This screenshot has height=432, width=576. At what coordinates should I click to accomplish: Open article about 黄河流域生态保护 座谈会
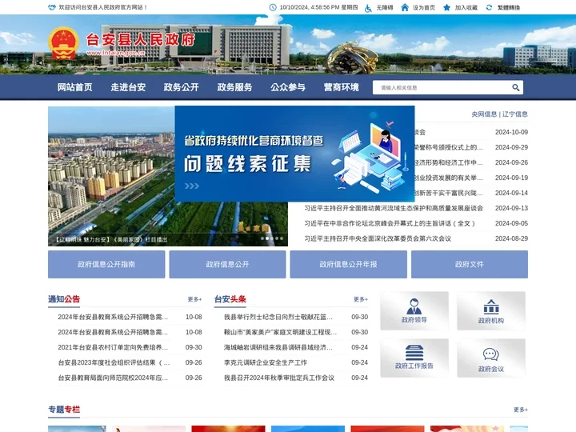coord(394,208)
